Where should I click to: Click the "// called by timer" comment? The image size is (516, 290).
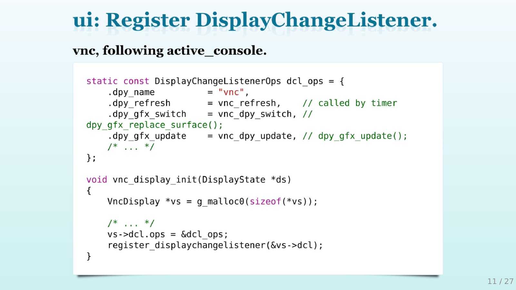(350, 103)
